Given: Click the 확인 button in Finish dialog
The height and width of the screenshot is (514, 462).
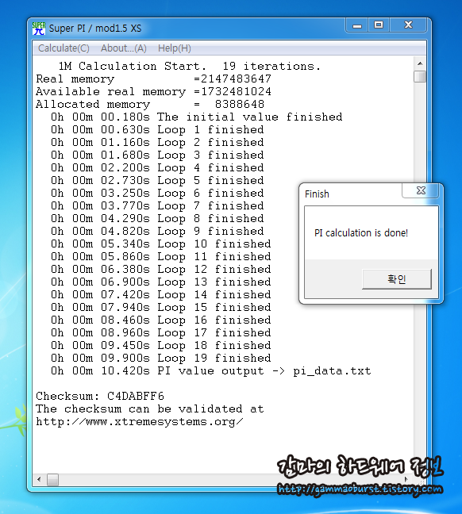Looking at the screenshot, I should [397, 279].
